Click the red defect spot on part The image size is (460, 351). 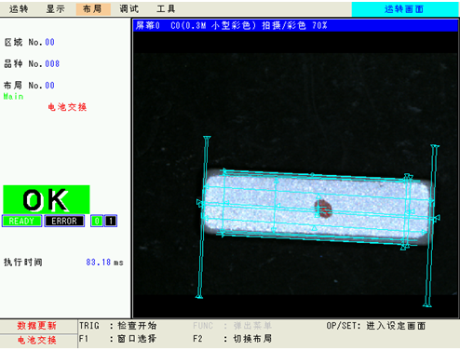click(x=323, y=209)
